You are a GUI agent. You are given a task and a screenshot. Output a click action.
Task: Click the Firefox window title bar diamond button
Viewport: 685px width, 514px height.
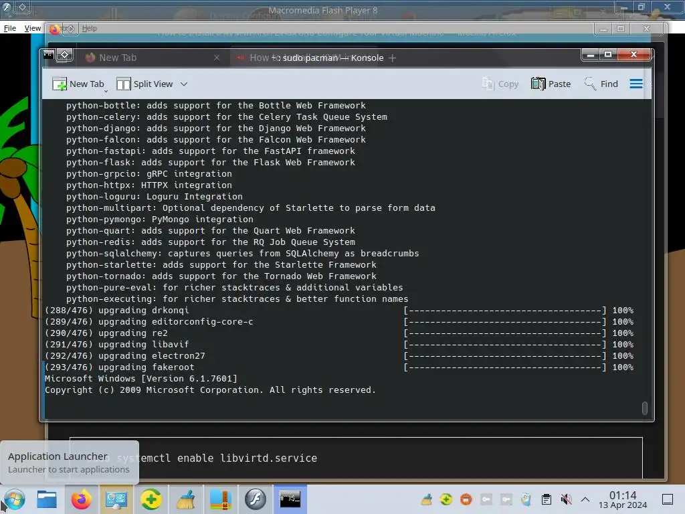[x=70, y=29]
